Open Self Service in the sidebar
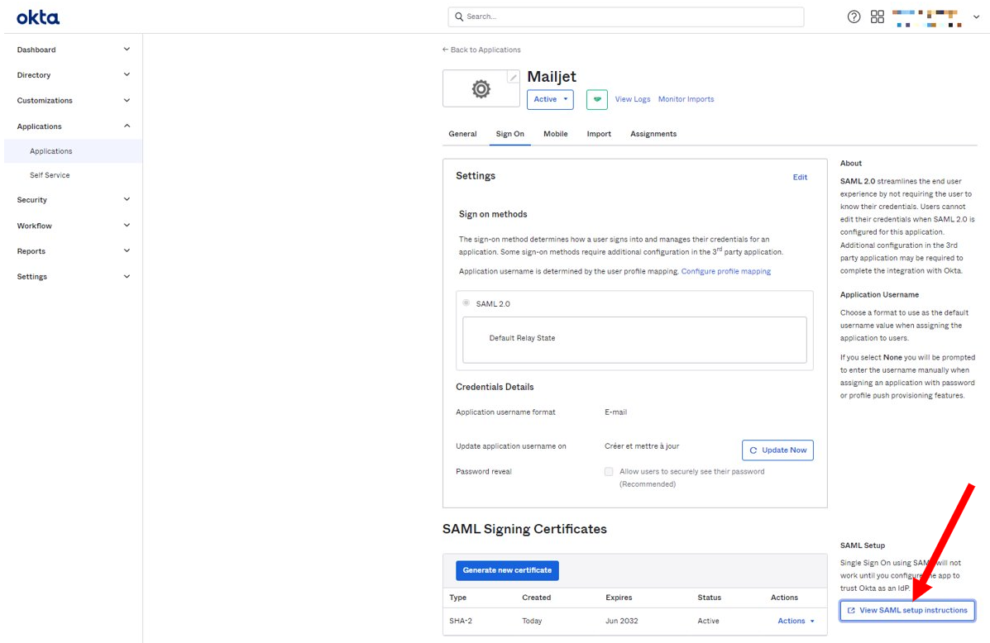This screenshot has width=990, height=643. coord(50,175)
